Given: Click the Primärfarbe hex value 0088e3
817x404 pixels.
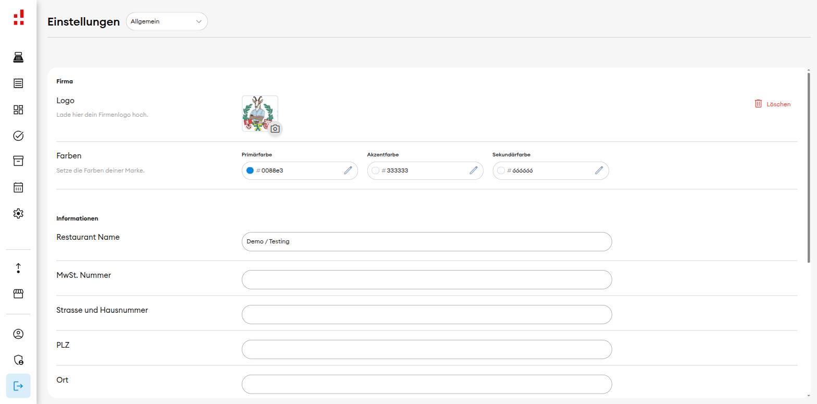Looking at the screenshot, I should pos(272,170).
